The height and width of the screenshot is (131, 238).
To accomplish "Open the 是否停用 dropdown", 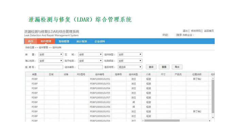I will tap(130, 67).
